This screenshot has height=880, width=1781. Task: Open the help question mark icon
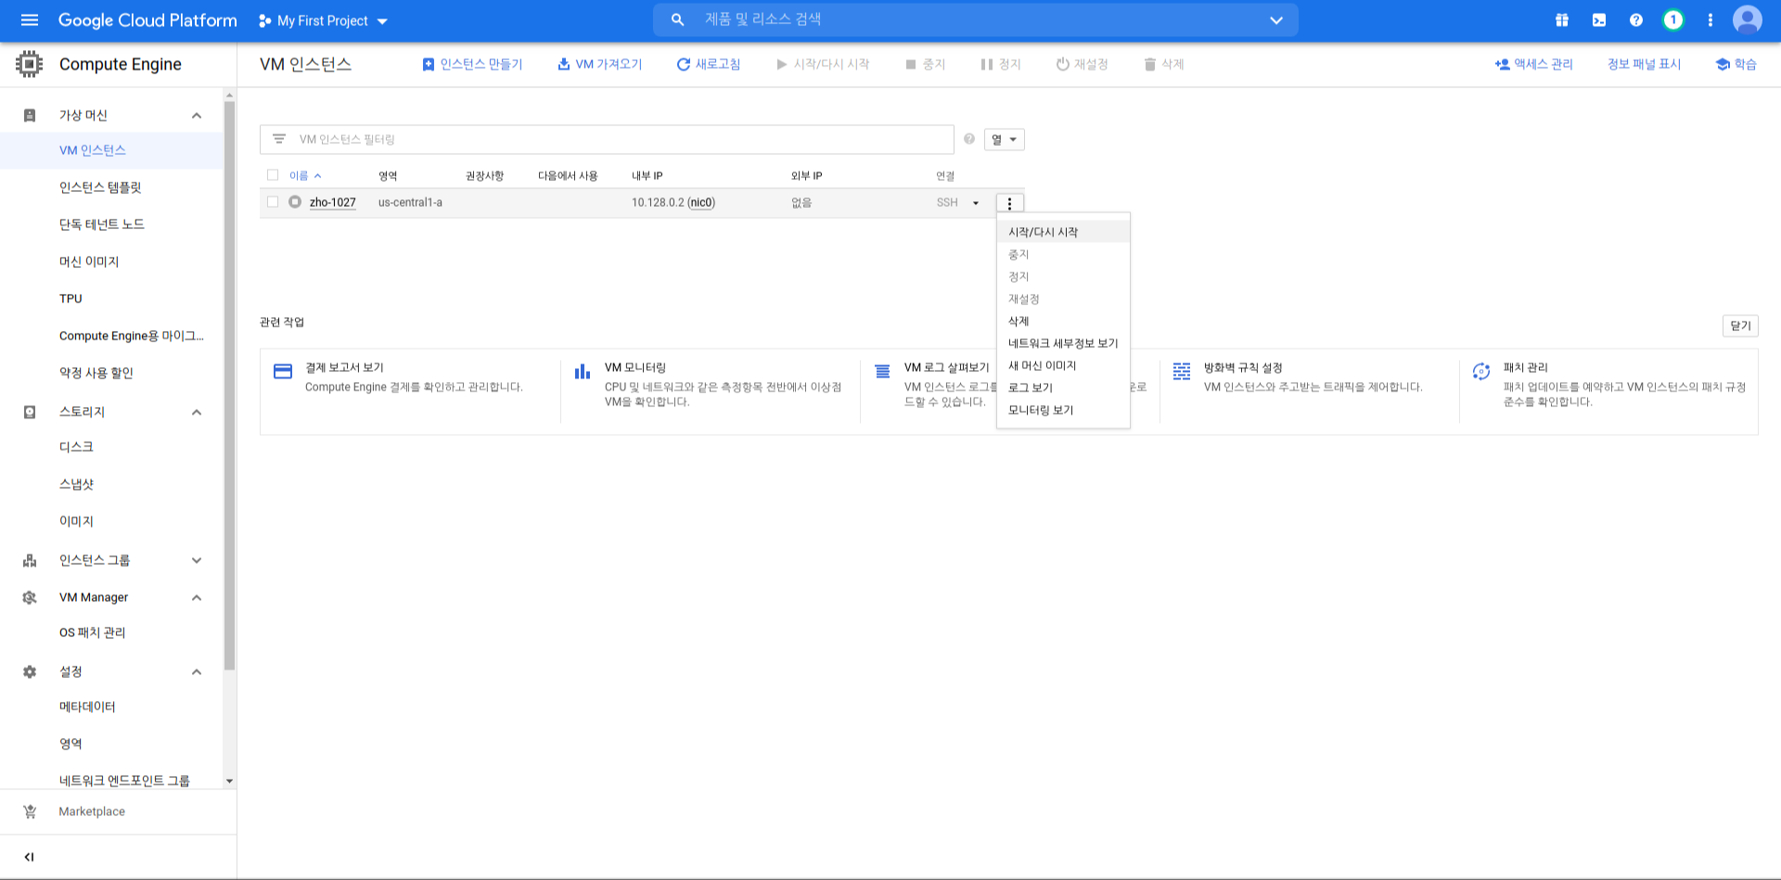[x=1636, y=20]
